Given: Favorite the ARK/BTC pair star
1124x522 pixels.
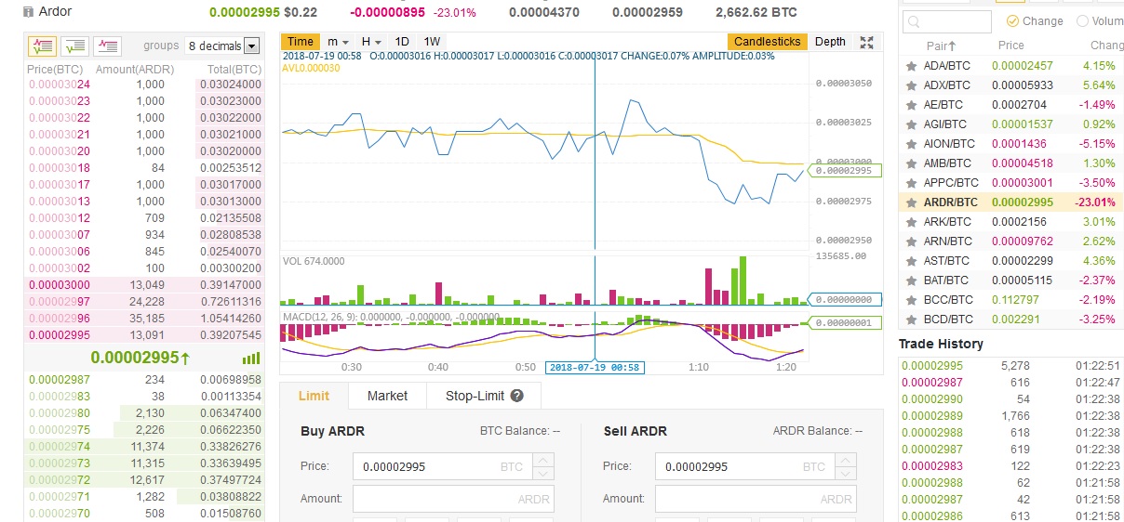Looking at the screenshot, I should (911, 222).
